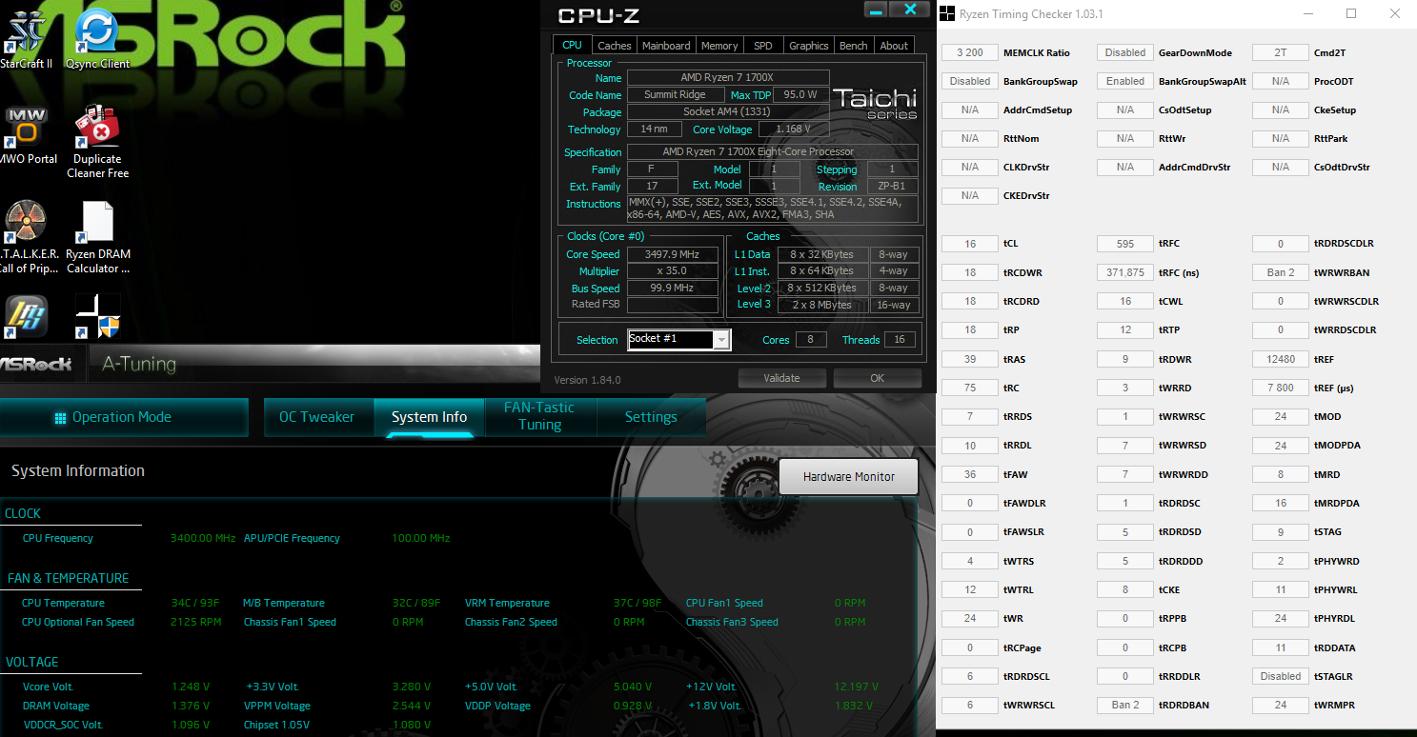Click OK in the CPU-Z window
This screenshot has width=1417, height=737.
pyautogui.click(x=877, y=378)
